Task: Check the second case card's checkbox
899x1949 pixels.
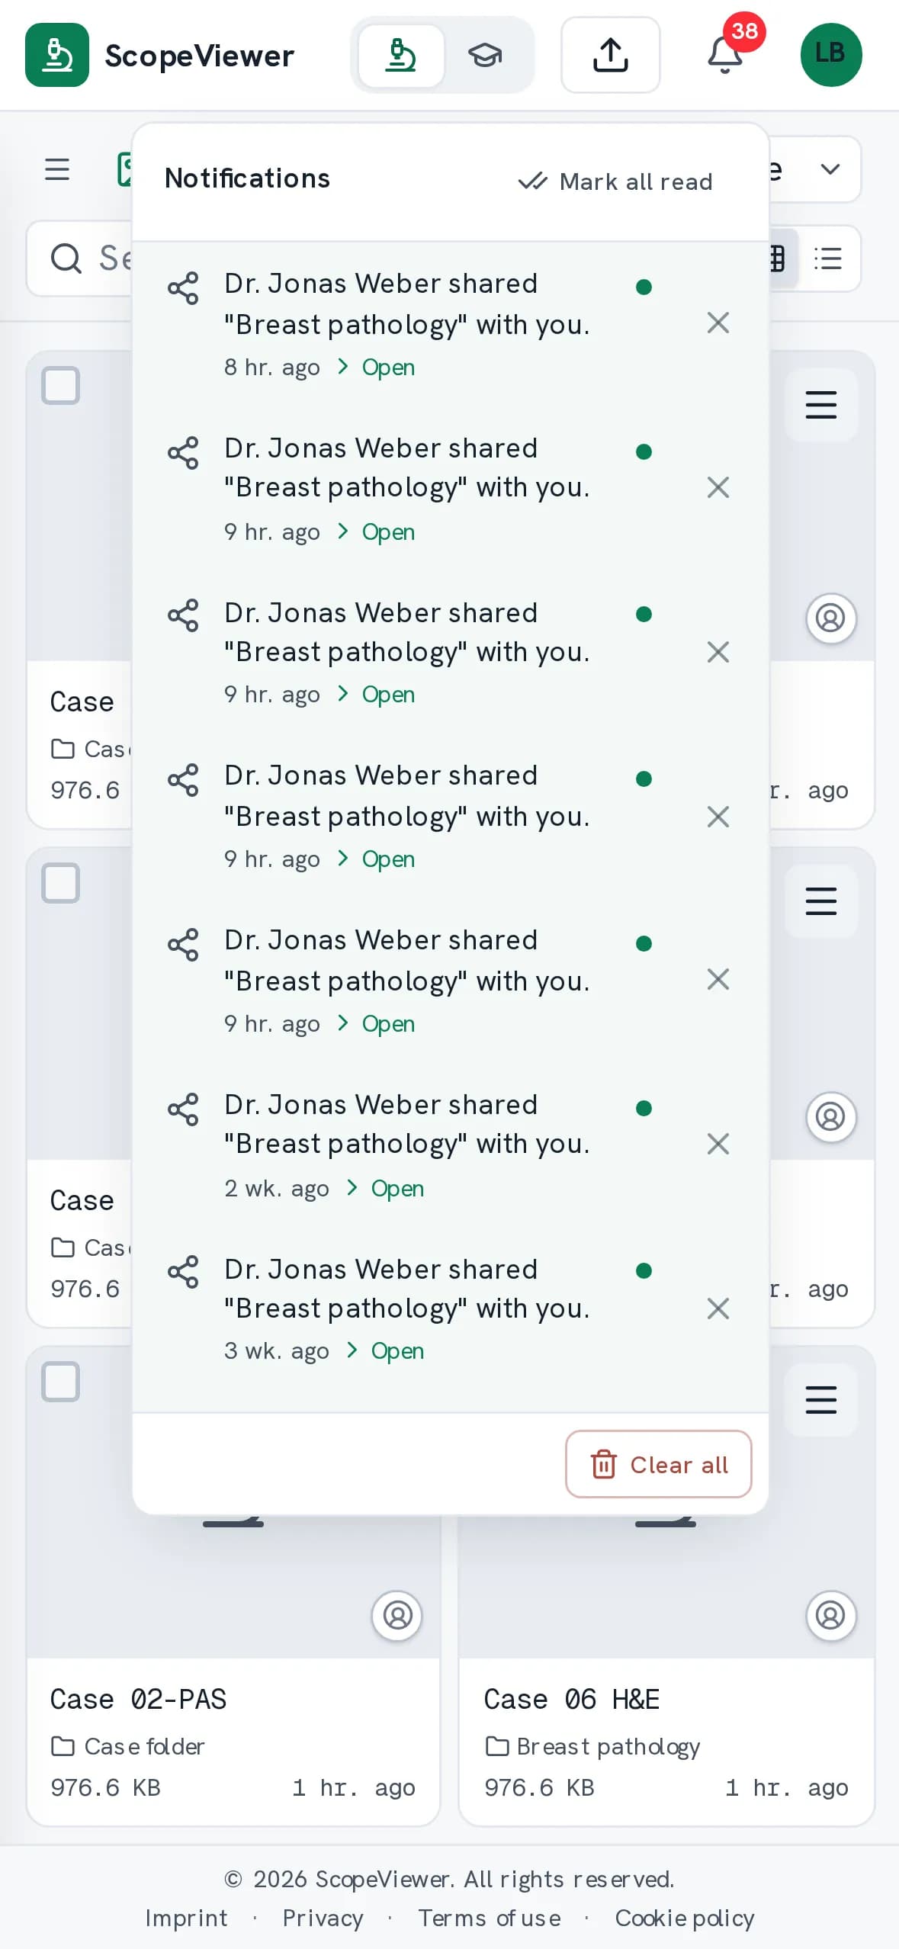Action: (x=61, y=884)
